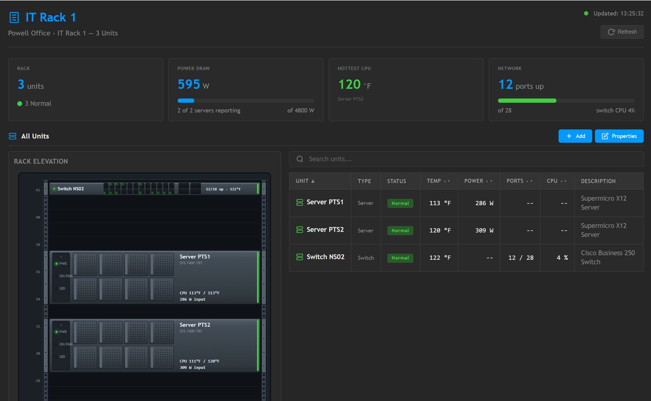This screenshot has width=651, height=401.
Task: Click the magnifier icon in search box
Action: [300, 159]
